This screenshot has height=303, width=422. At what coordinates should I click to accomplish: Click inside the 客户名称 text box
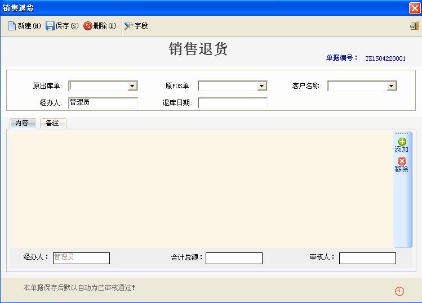pos(357,86)
